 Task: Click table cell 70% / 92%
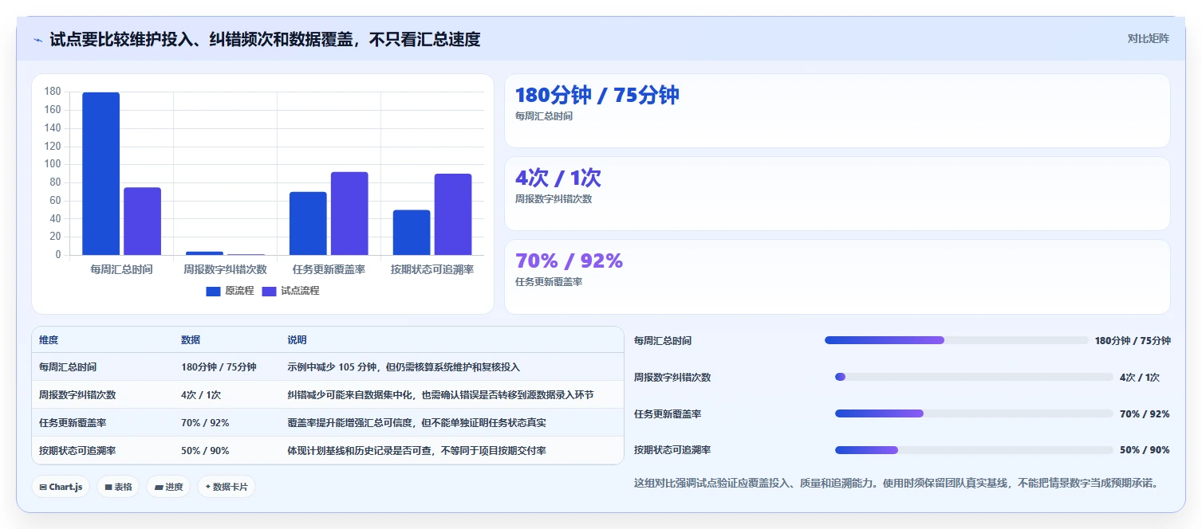pyautogui.click(x=205, y=423)
